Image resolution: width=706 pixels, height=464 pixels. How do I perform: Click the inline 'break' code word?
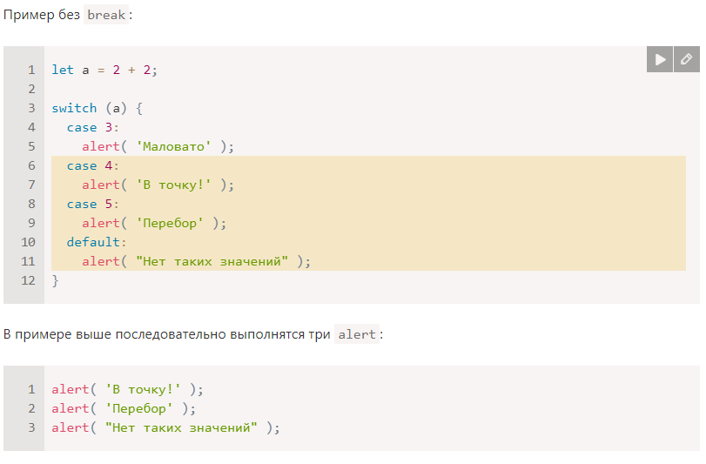point(106,15)
